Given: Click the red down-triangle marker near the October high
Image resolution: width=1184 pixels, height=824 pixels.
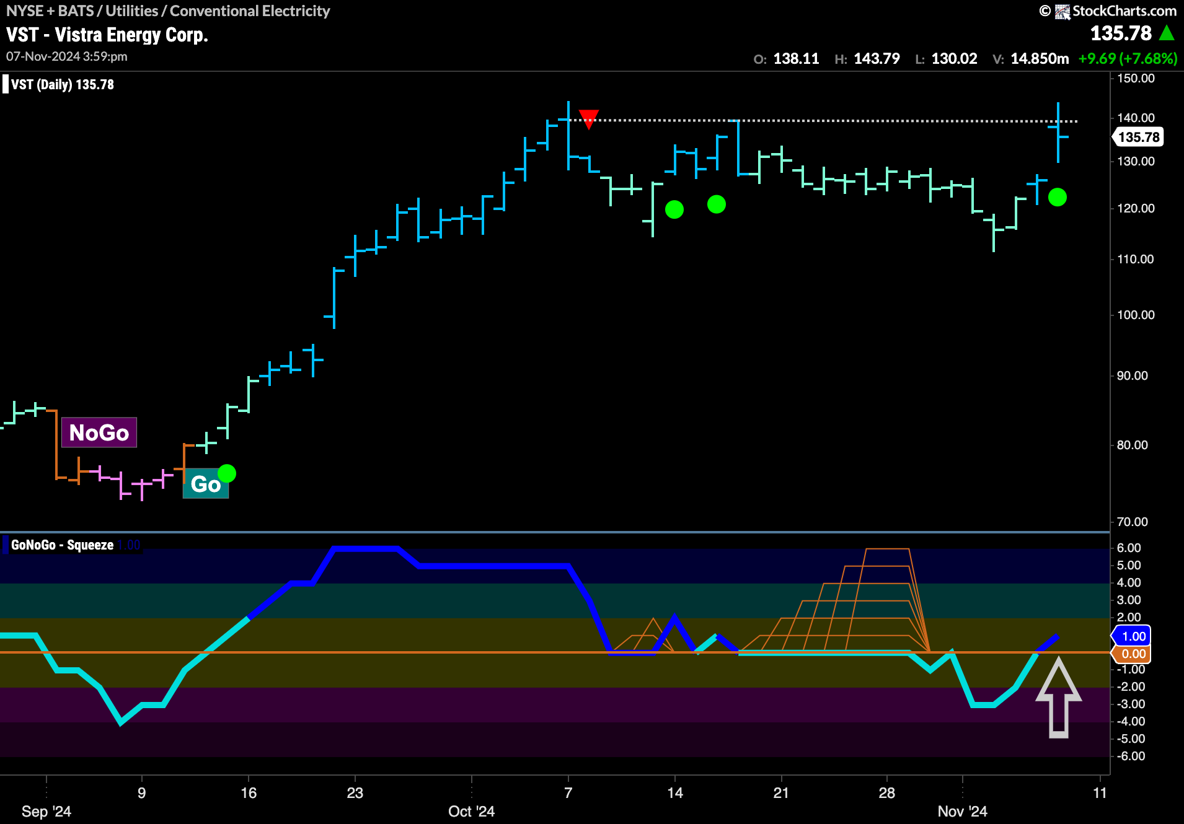Looking at the screenshot, I should (588, 118).
